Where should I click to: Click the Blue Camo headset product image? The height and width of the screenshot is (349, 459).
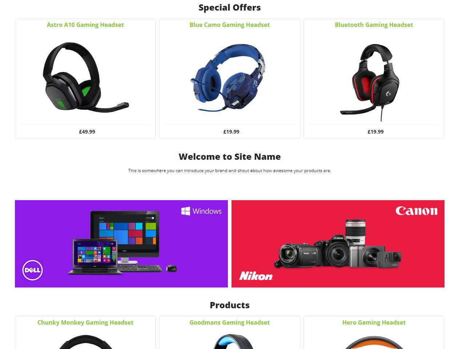[230, 78]
